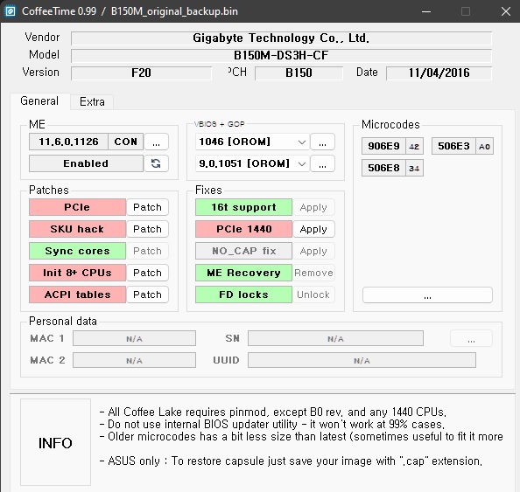Image resolution: width=520 pixels, height=492 pixels.
Task: Click Apply button for NO_CAP fix
Action: [x=313, y=251]
